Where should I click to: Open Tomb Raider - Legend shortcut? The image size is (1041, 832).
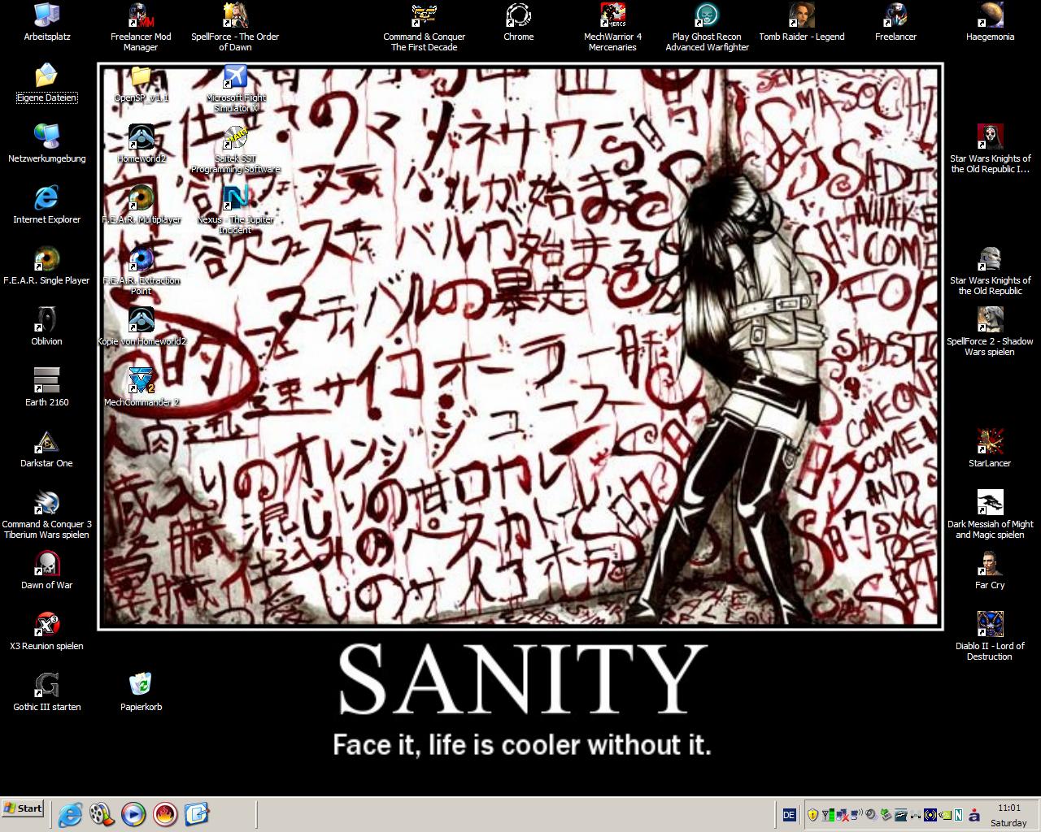[801, 16]
